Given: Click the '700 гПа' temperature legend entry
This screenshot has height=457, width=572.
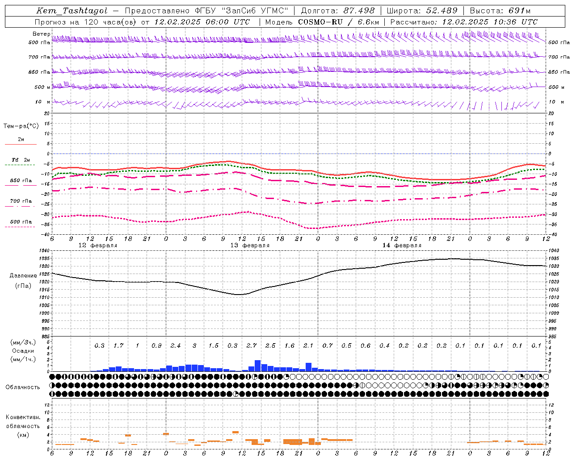Looking at the screenshot, I should (21, 201).
